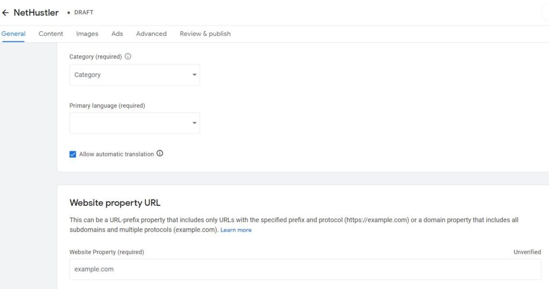The height and width of the screenshot is (289, 549).
Task: Open the Advanced tab
Action: click(x=151, y=34)
